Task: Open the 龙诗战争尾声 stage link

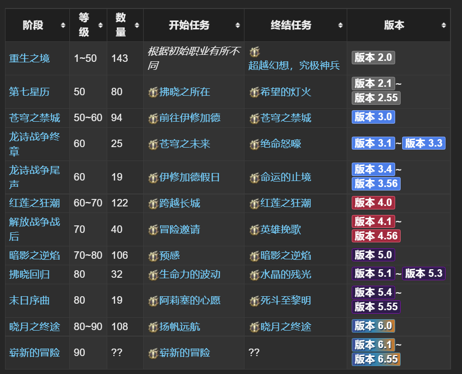Action: [x=34, y=177]
